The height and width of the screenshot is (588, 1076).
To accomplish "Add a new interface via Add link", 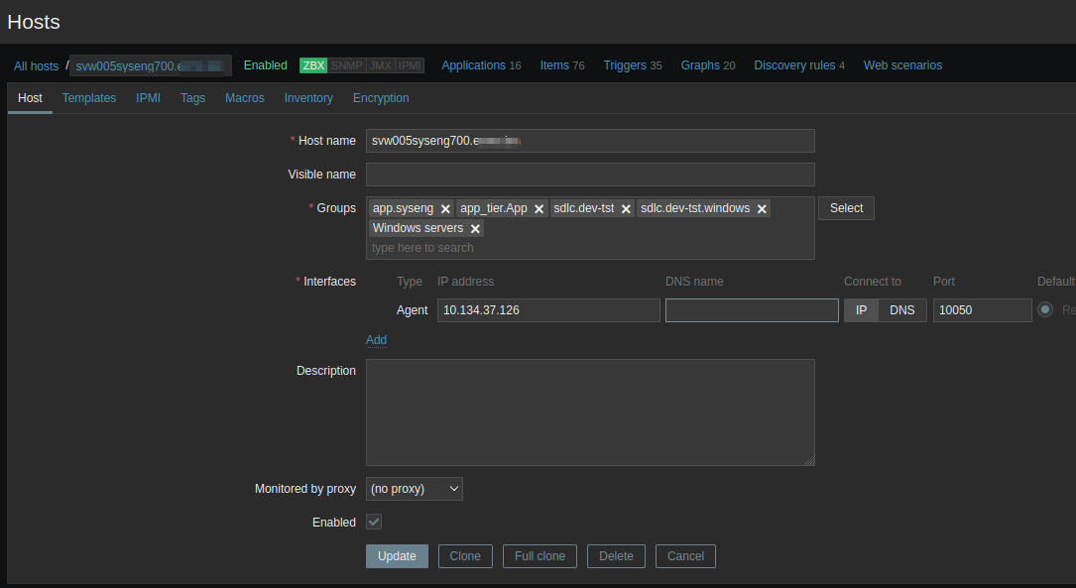I will (376, 340).
